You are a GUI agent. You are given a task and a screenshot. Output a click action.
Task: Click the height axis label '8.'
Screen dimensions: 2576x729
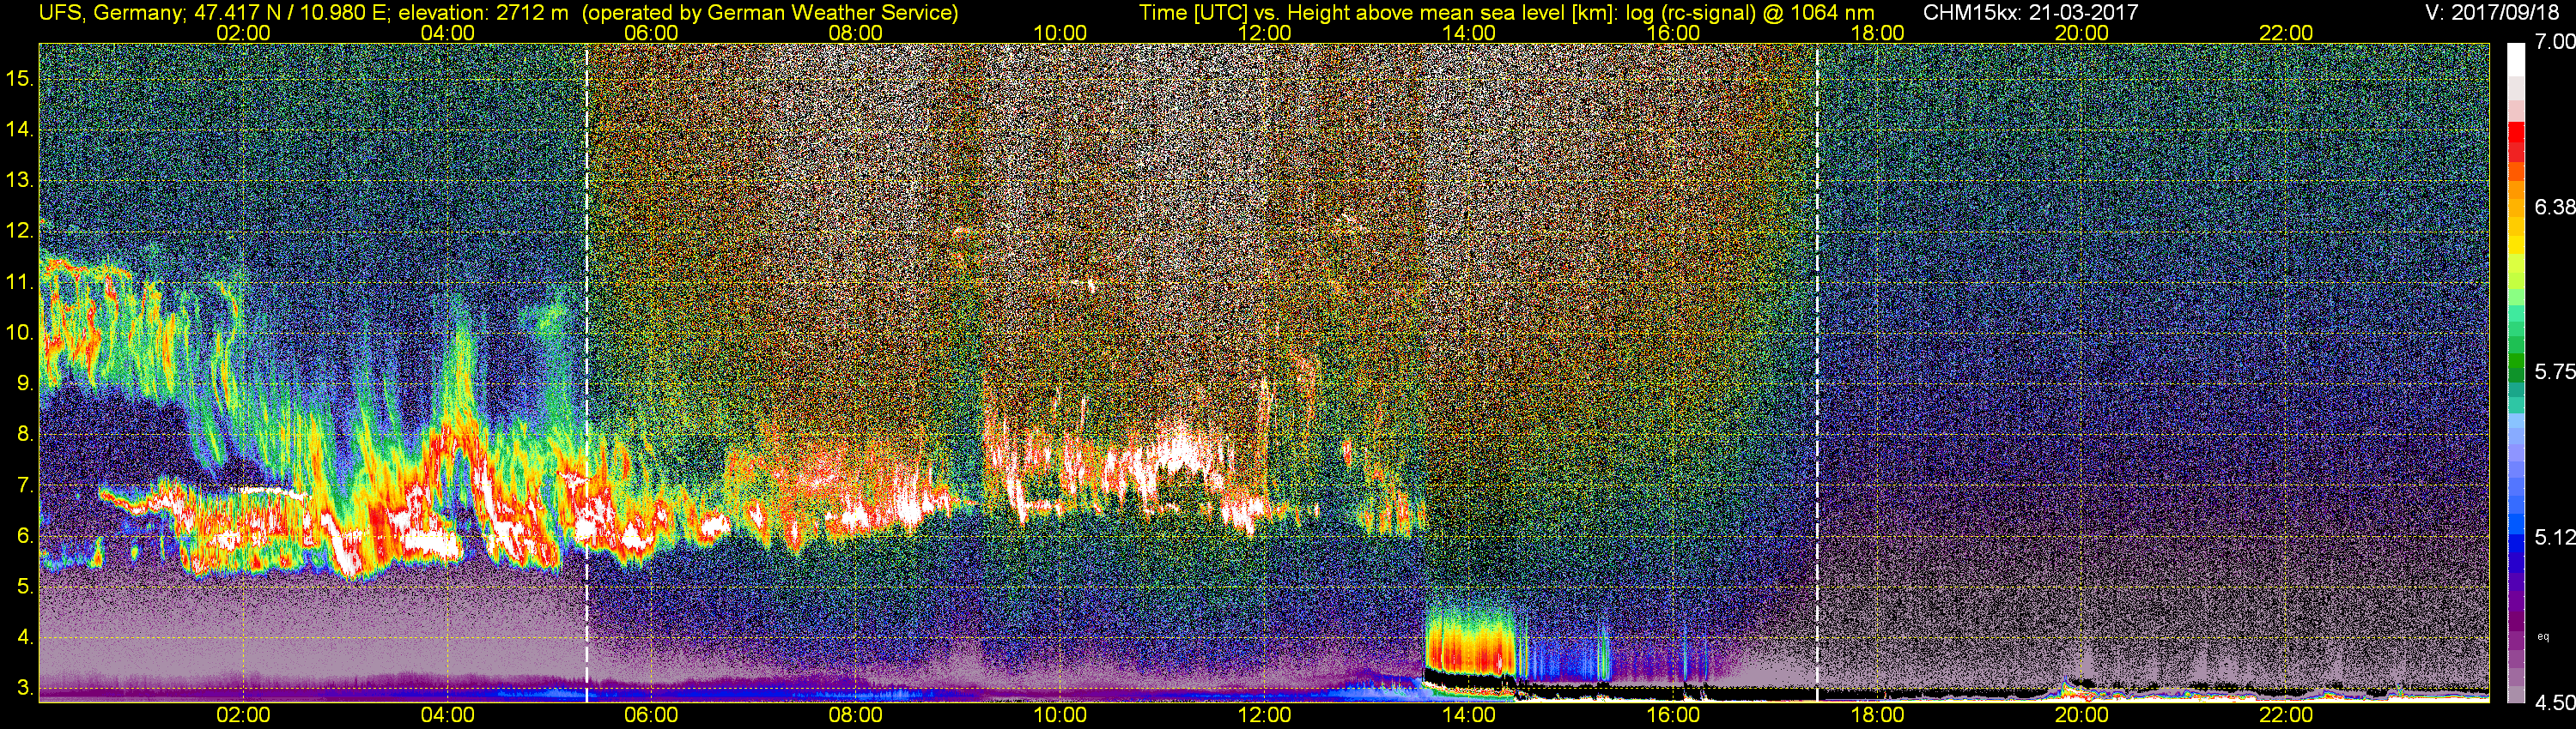point(26,435)
